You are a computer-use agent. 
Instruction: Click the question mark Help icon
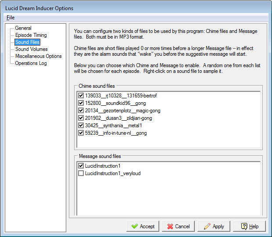click(x=243, y=226)
